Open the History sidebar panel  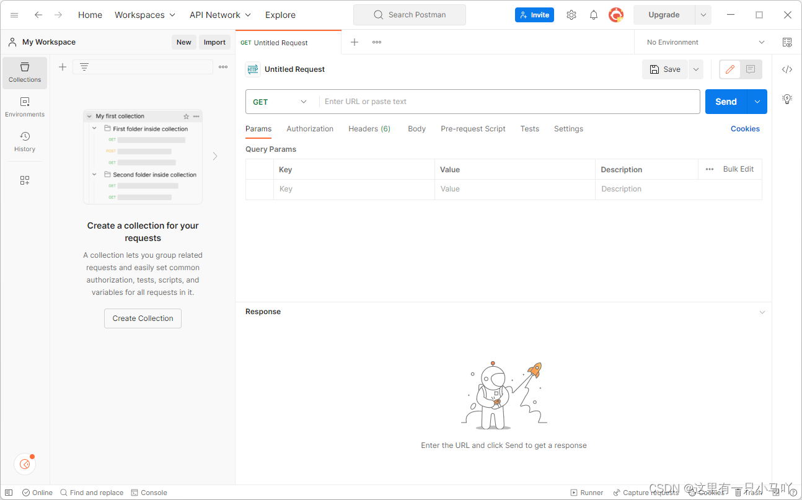(x=25, y=142)
